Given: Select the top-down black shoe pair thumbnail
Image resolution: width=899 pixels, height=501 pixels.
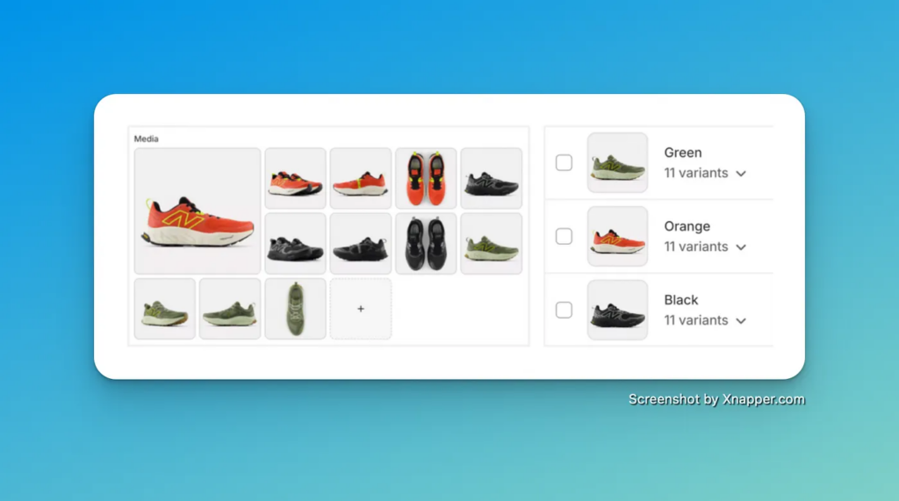Looking at the screenshot, I should point(426,244).
